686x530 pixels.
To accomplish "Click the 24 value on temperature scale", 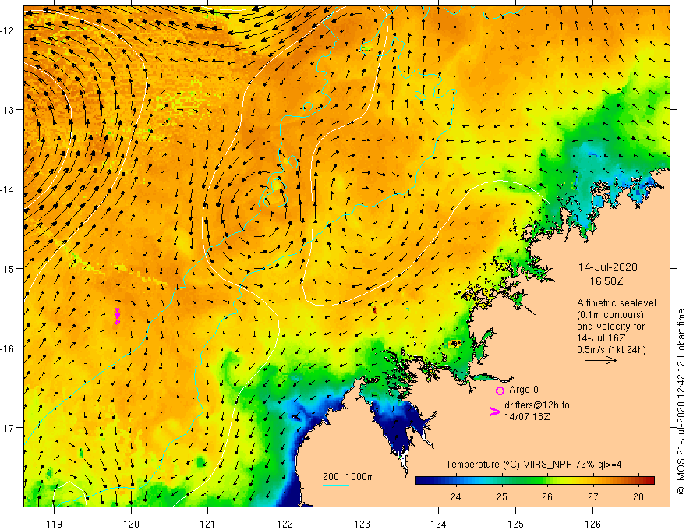I will pyautogui.click(x=455, y=497).
